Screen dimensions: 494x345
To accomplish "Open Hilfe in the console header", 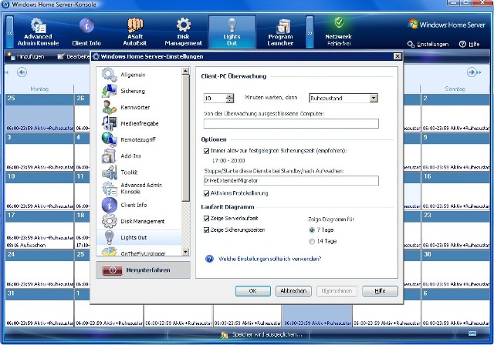I will 469,45.
